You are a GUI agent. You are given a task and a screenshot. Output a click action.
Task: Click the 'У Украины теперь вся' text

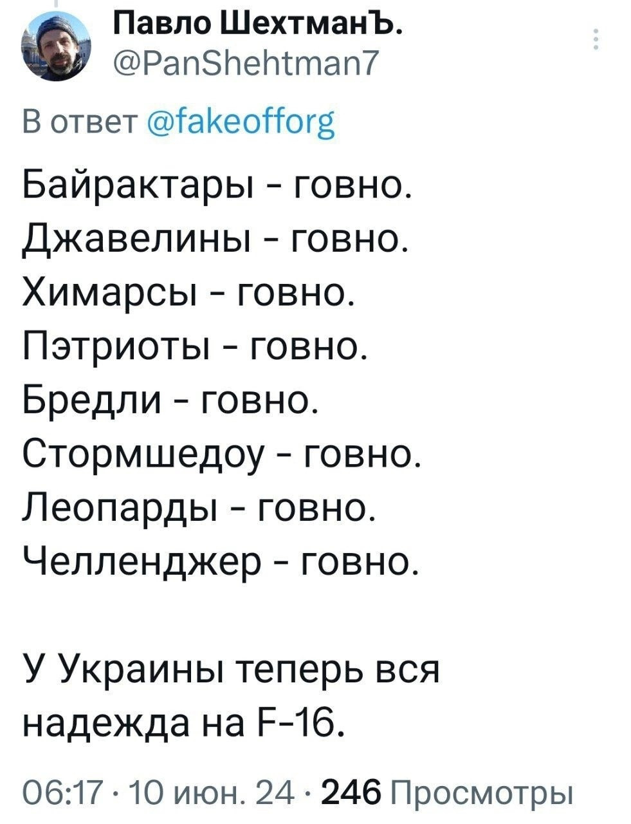click(x=231, y=669)
